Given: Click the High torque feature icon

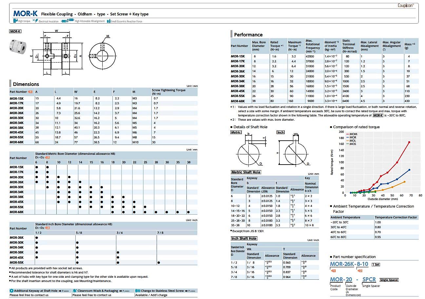Looking at the screenshot, I should tap(15, 21).
